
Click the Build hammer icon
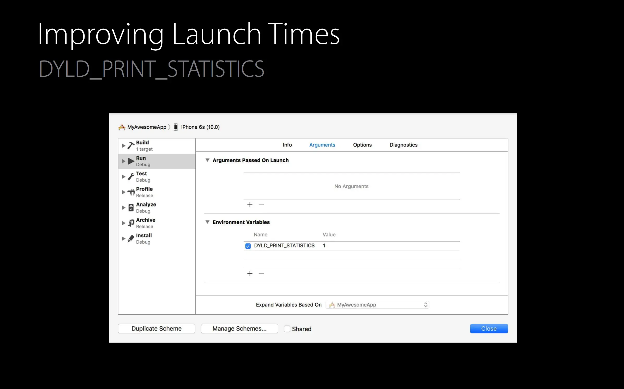pos(131,146)
